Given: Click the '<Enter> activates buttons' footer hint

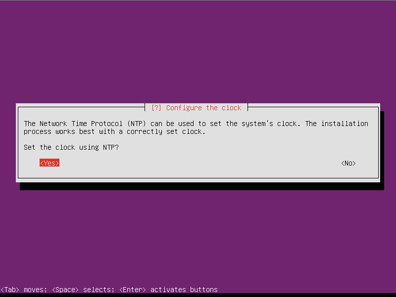Looking at the screenshot, I should (168, 290).
